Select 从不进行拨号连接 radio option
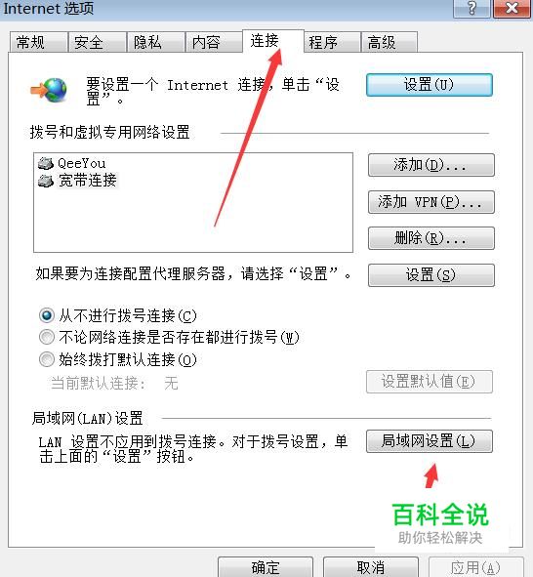 coord(47,315)
